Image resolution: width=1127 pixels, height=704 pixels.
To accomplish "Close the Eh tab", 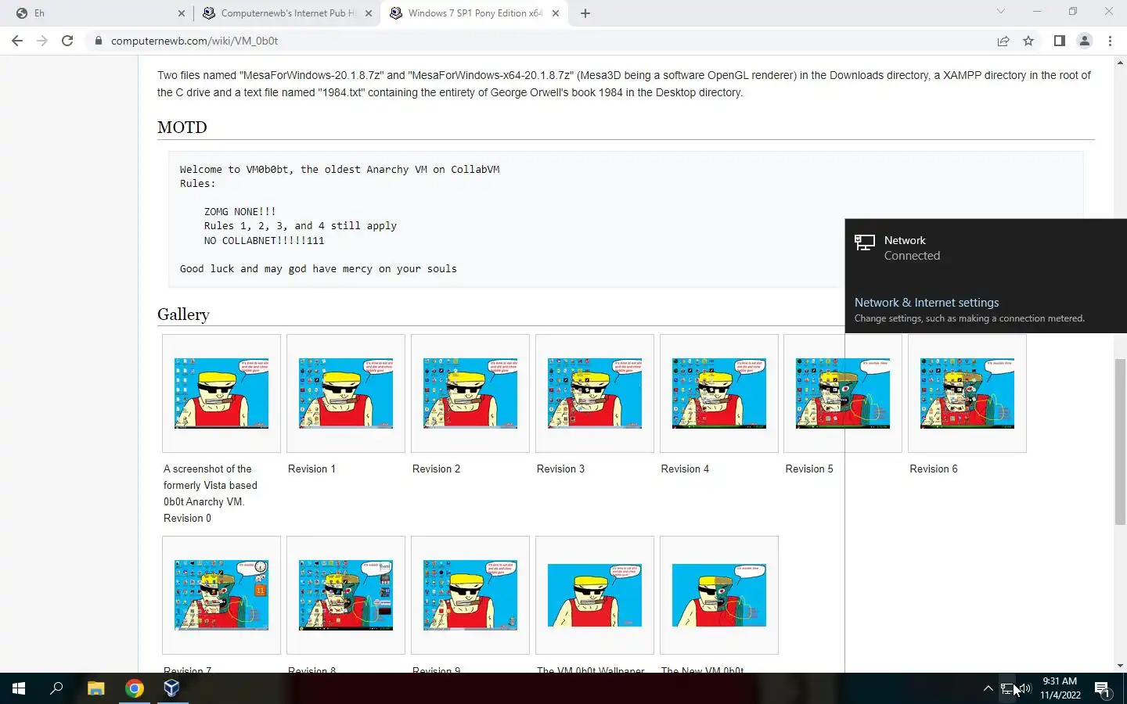I will (x=181, y=13).
